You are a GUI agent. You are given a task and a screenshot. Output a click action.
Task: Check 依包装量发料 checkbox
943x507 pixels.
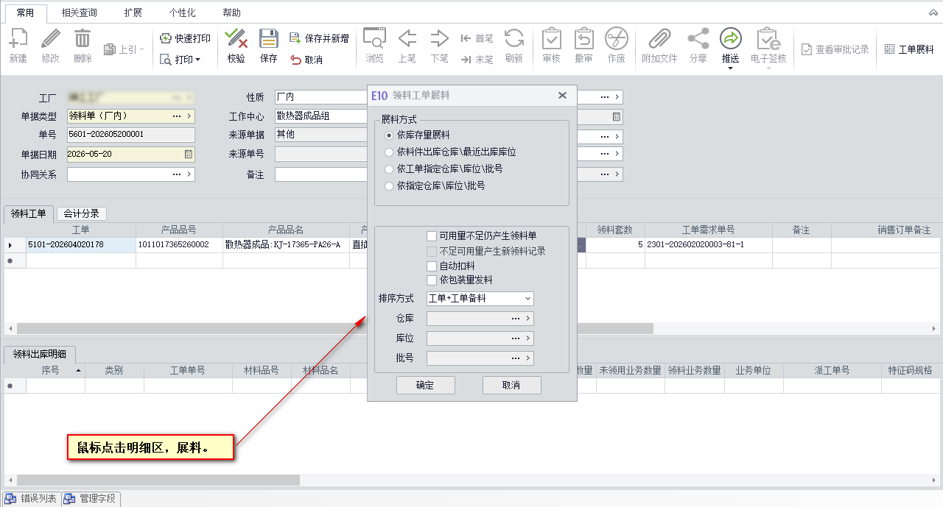[432, 280]
